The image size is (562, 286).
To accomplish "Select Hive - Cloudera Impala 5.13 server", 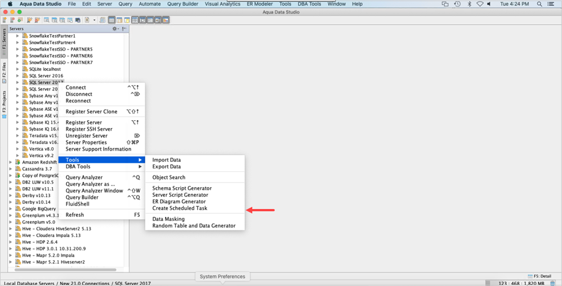I will pyautogui.click(x=51, y=235).
